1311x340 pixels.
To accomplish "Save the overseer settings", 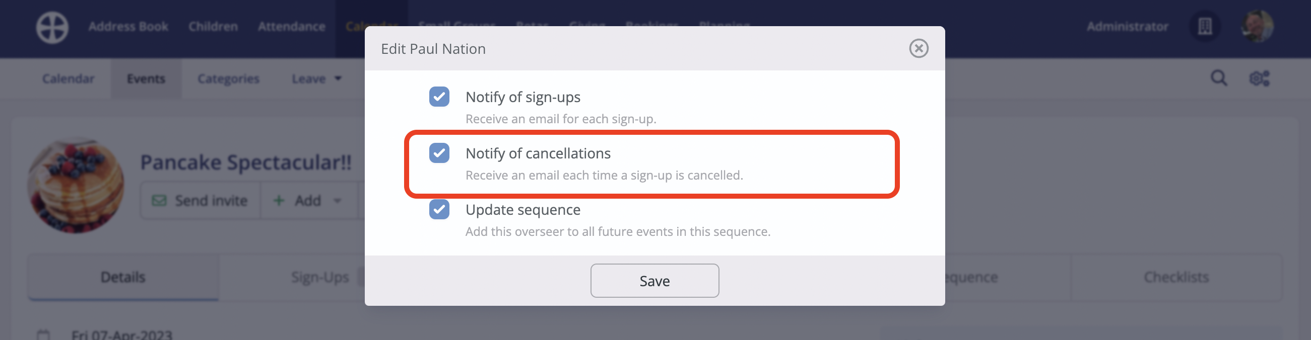I will (654, 281).
